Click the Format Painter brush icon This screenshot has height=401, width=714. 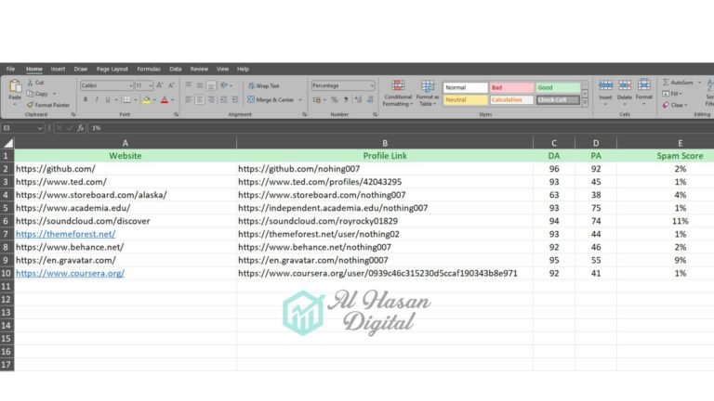tap(31, 105)
